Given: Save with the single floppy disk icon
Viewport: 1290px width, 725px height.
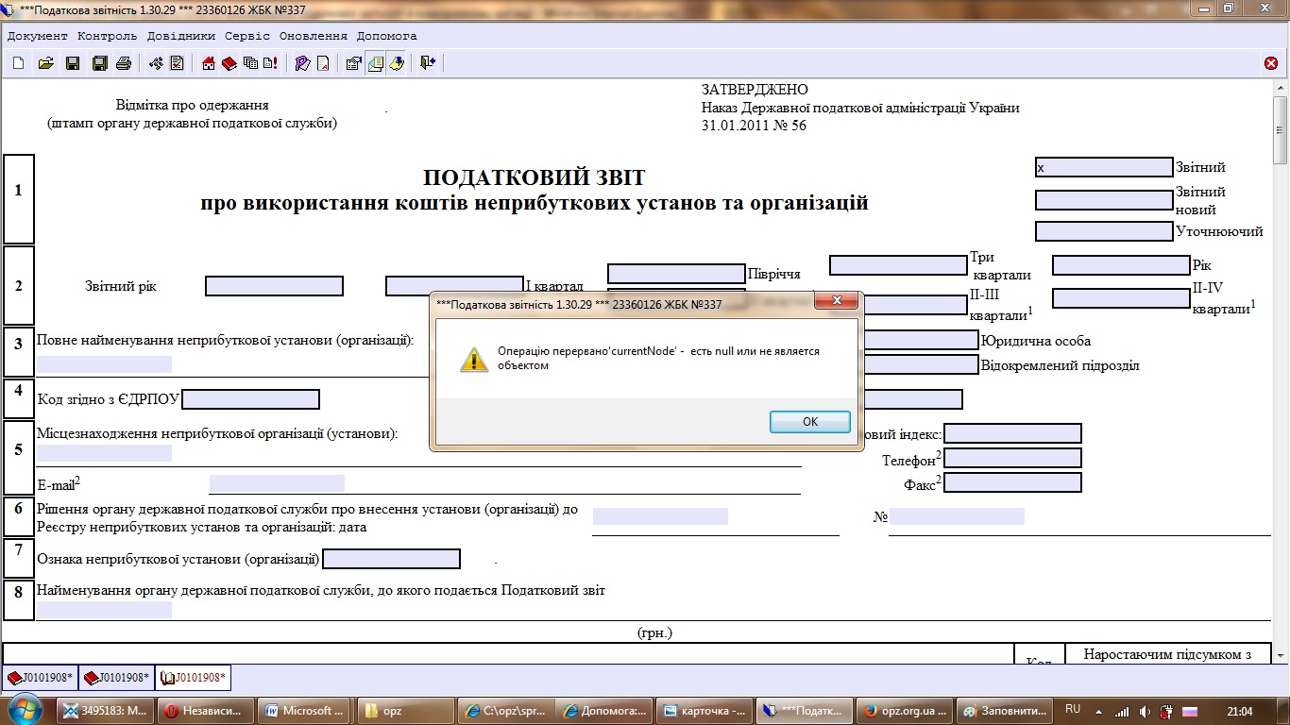Looking at the screenshot, I should (72, 63).
